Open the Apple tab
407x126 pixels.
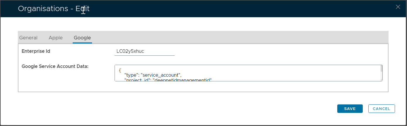tap(56, 38)
